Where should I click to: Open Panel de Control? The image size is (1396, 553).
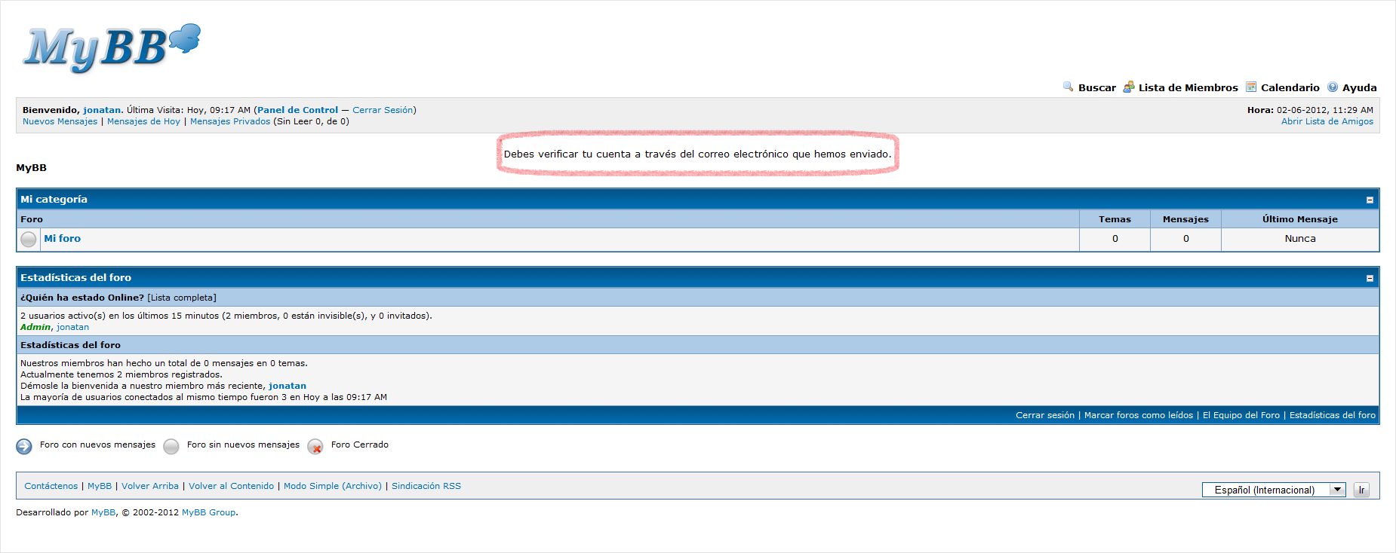tap(297, 110)
